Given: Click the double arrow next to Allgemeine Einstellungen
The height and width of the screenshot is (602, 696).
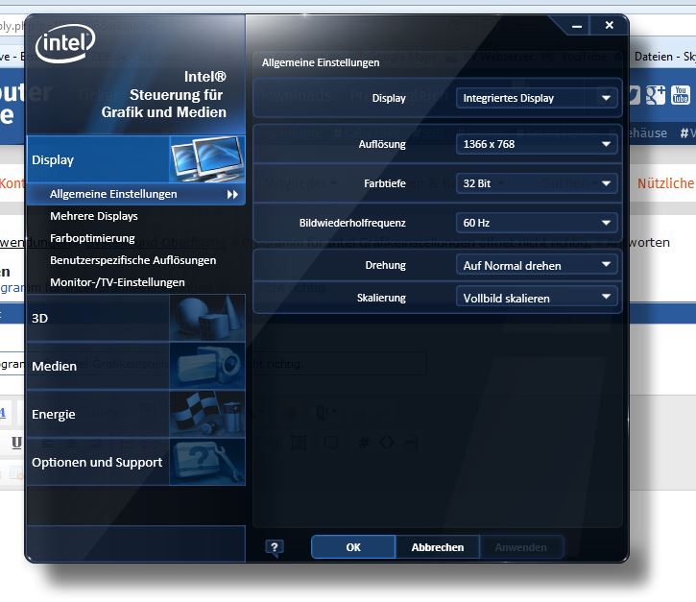Looking at the screenshot, I should pyautogui.click(x=232, y=195).
